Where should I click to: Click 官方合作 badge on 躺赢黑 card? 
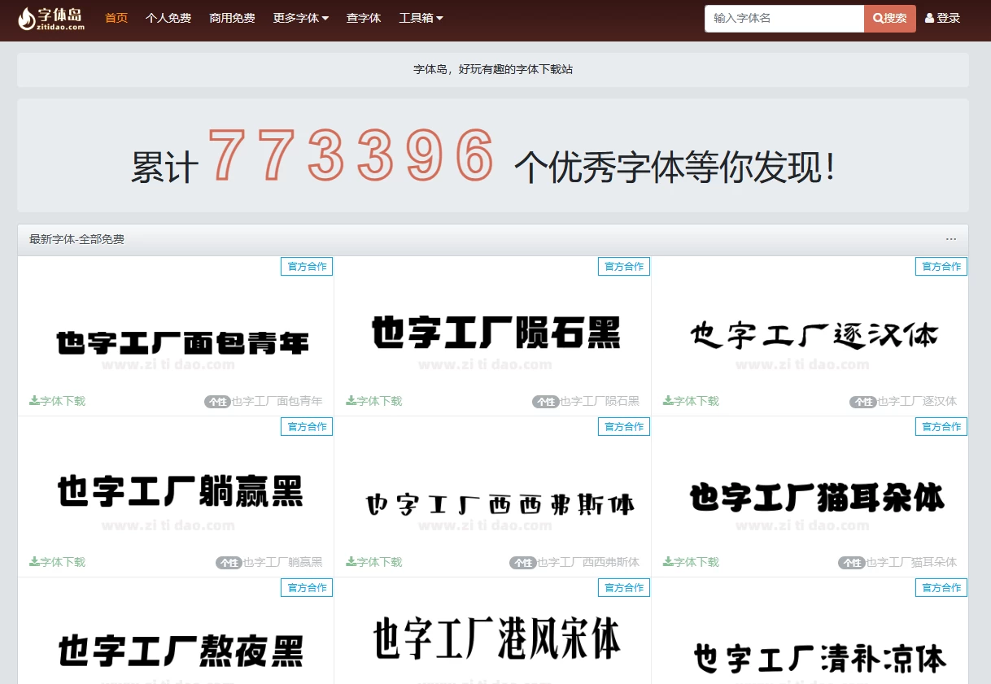pos(307,427)
